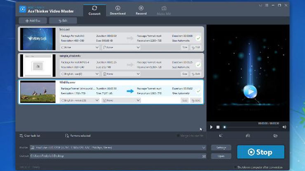
Task: Mute the preview with the speaker icon
Action: click(x=284, y=127)
